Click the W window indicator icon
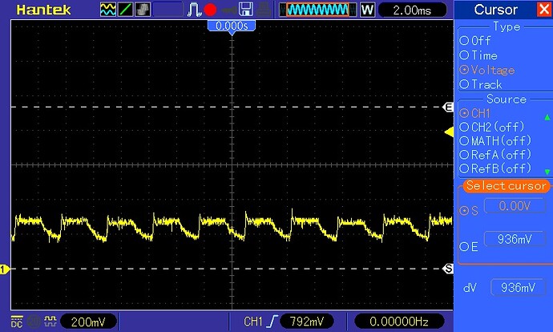Image resolution: width=553 pixels, height=332 pixels. [x=367, y=10]
